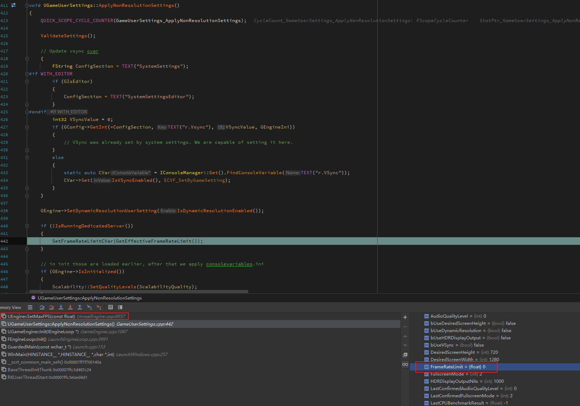This screenshot has height=406, width=580.
Task: Switch to the Memory View tab
Action: (11, 307)
